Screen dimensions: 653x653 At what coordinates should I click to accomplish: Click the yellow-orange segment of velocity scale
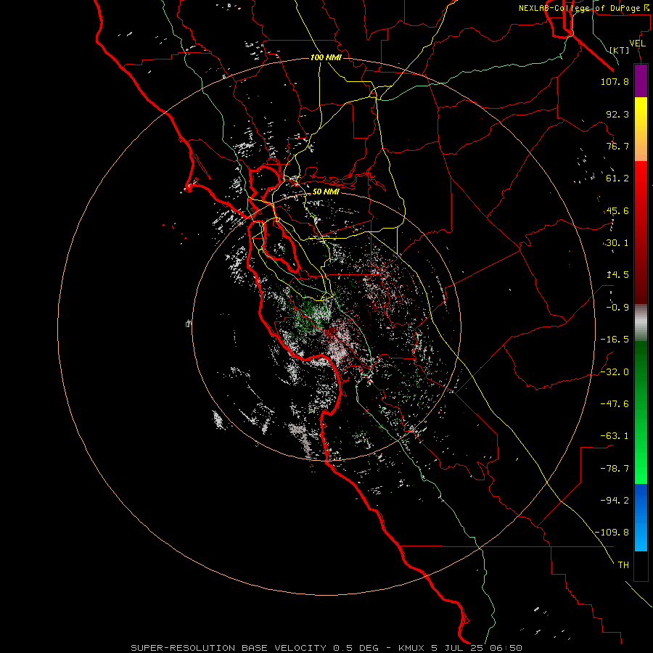point(641,129)
